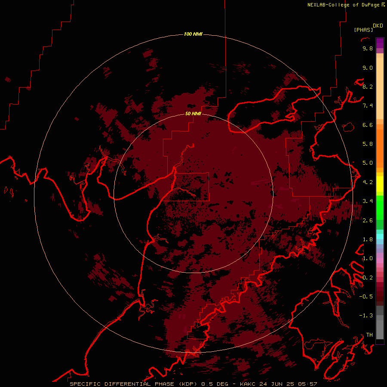Click the 50 NMI range ring label

tap(193, 114)
